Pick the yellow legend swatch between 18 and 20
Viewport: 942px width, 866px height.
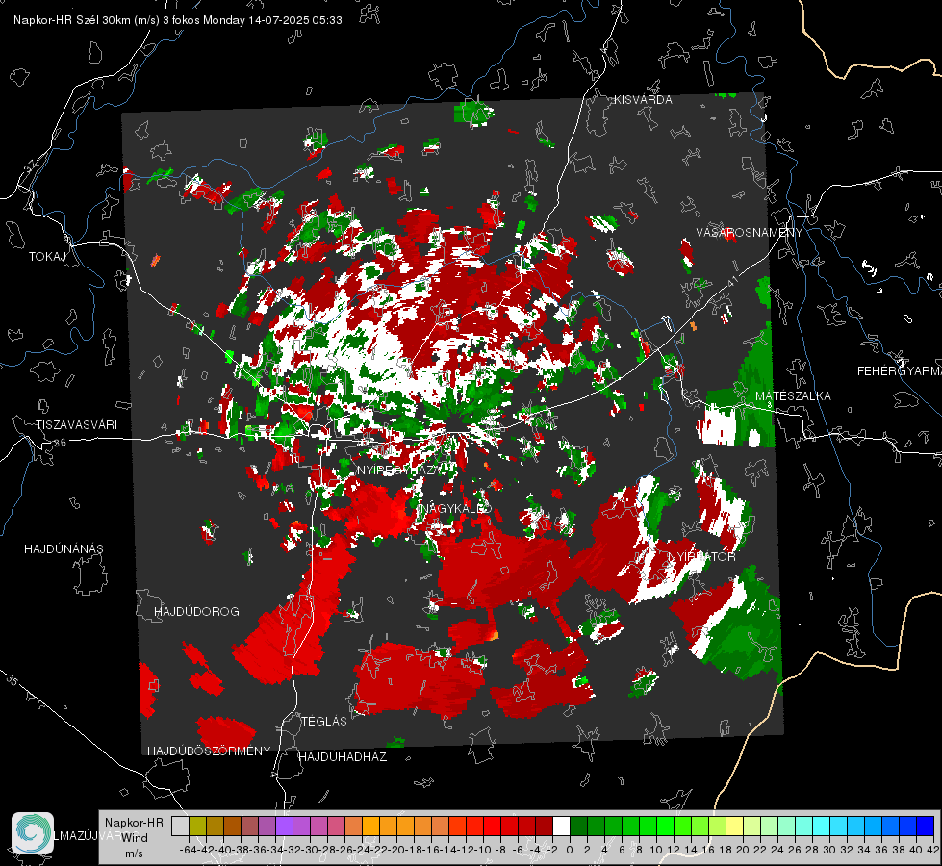pos(735,827)
